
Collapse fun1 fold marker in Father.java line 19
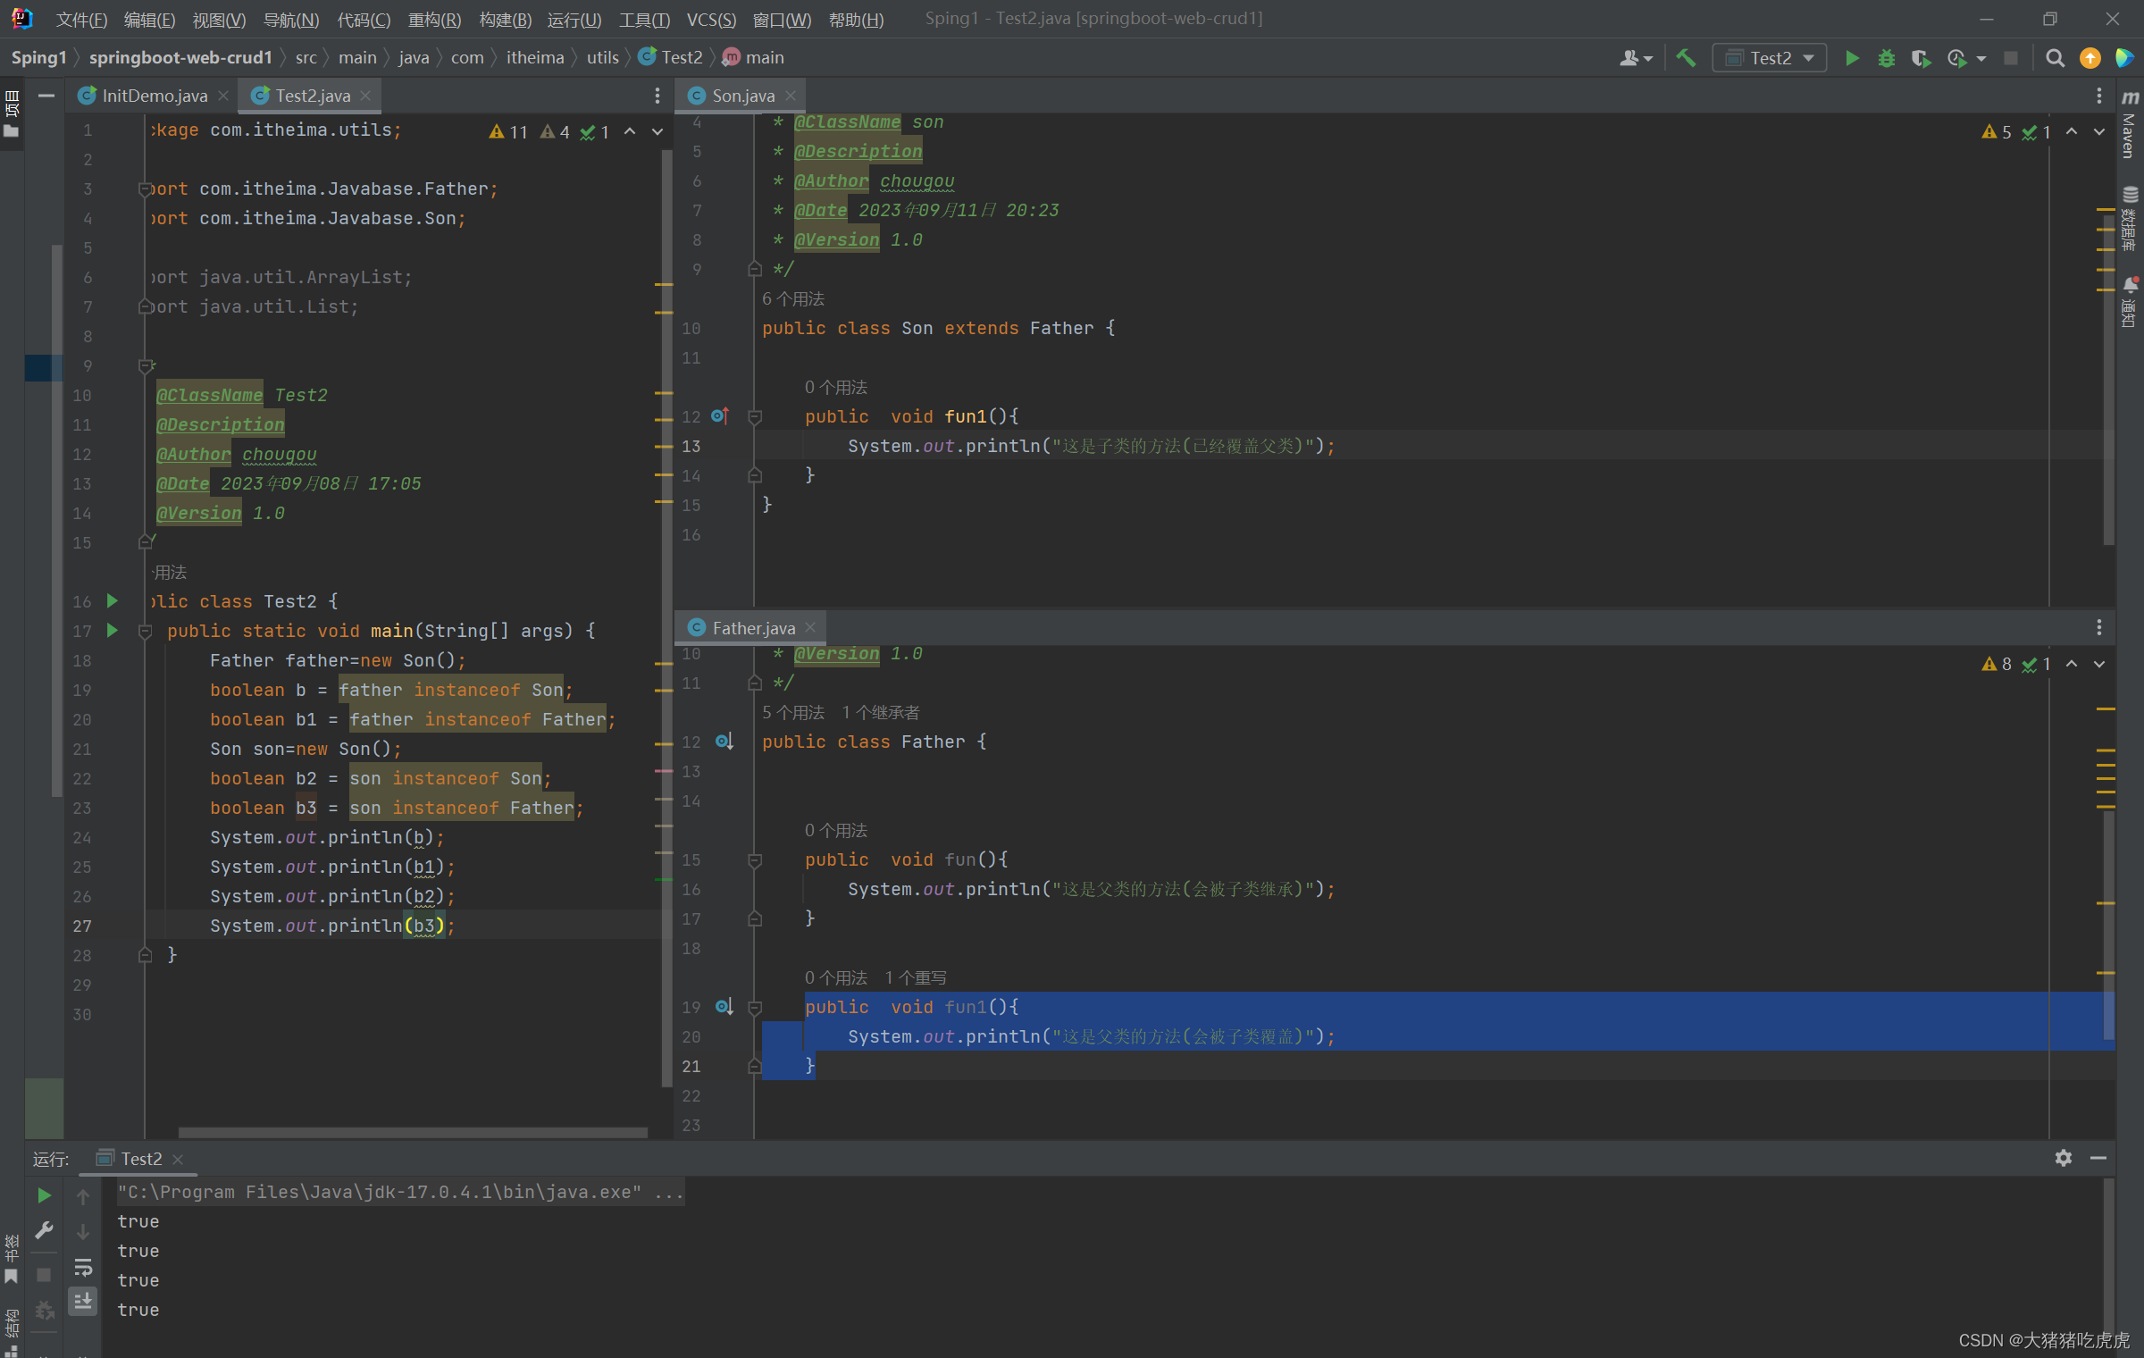[755, 1007]
